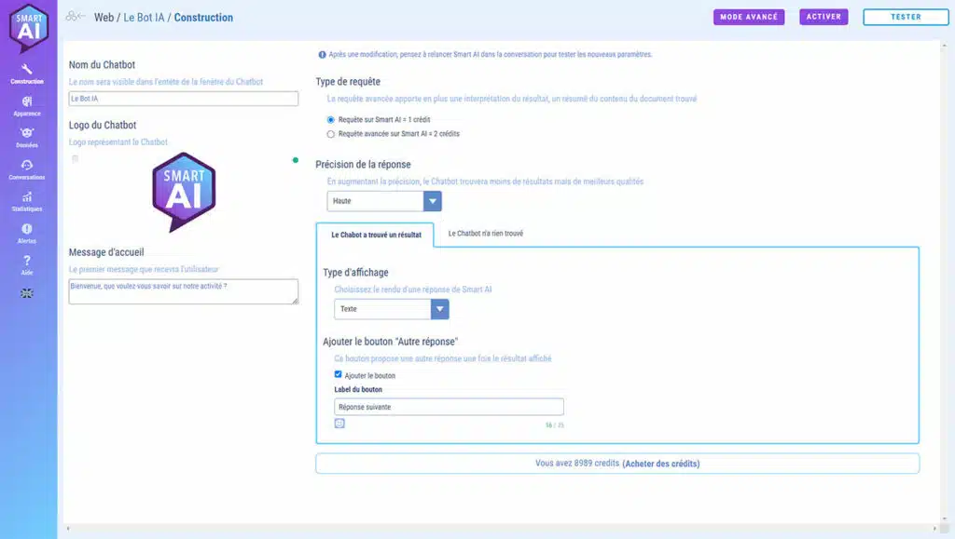The image size is (955, 539).
Task: Delete the chatbot logo with trash icon
Action: [75, 159]
